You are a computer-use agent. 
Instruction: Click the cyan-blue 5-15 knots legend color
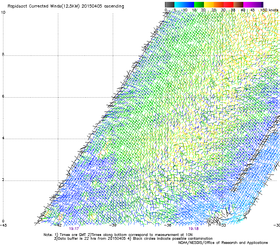184,5
